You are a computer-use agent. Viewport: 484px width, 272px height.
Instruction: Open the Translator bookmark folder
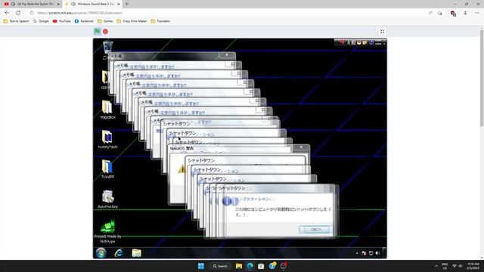tap(160, 21)
